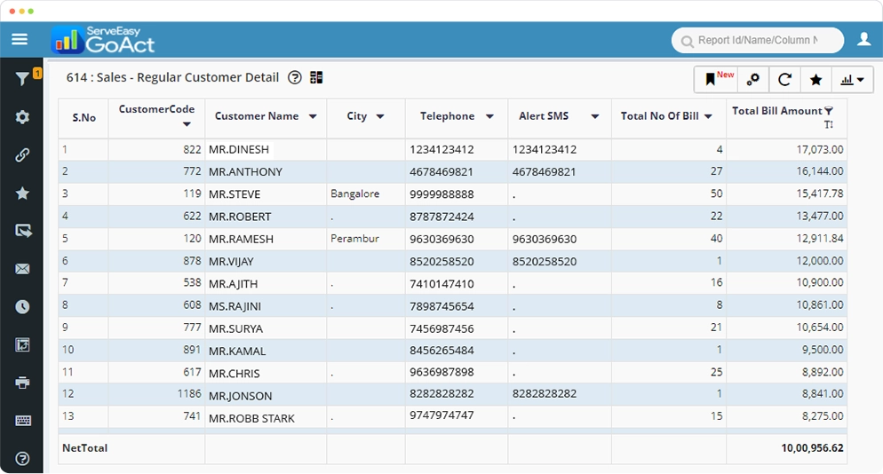Click the printer icon in sidebar
Screen dimensions: 883x474
click(22, 383)
